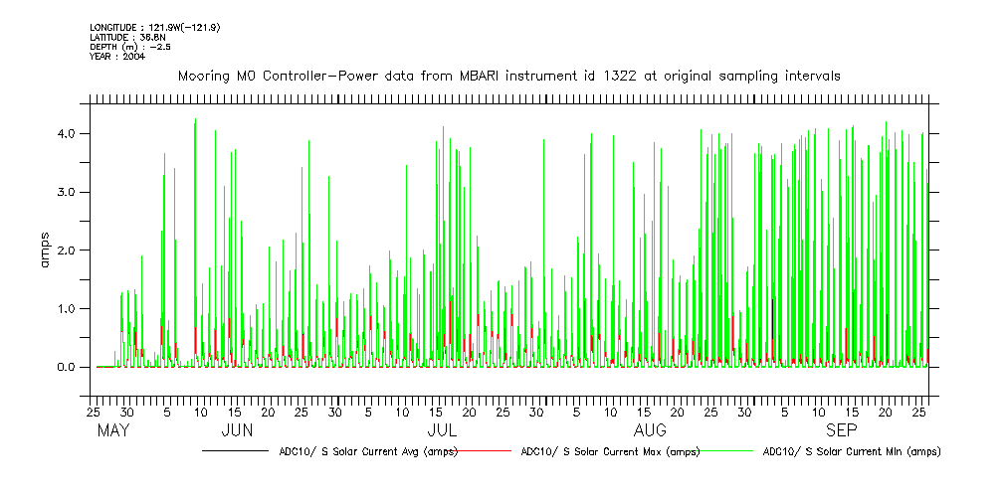This screenshot has width=1004, height=501.
Task: Click the SEP month label
Action: point(841,431)
